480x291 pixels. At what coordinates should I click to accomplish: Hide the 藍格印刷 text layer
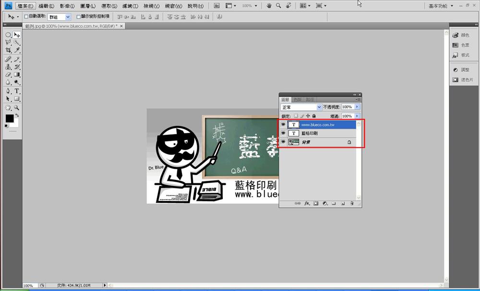point(283,133)
